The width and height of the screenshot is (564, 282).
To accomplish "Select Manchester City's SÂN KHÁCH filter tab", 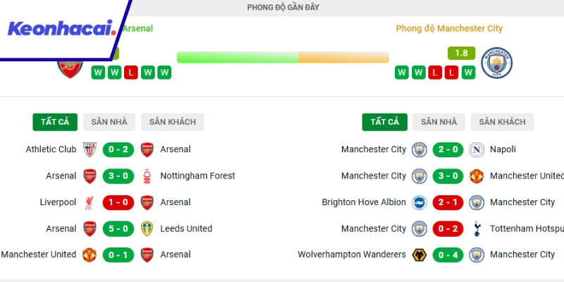I will [502, 122].
